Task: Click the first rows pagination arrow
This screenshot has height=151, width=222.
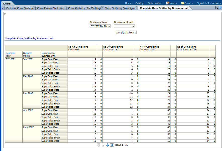Action: pos(99,145)
